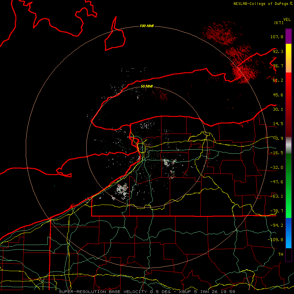Click the purple segment of color bar
This screenshot has height=294, width=294.
(288, 36)
